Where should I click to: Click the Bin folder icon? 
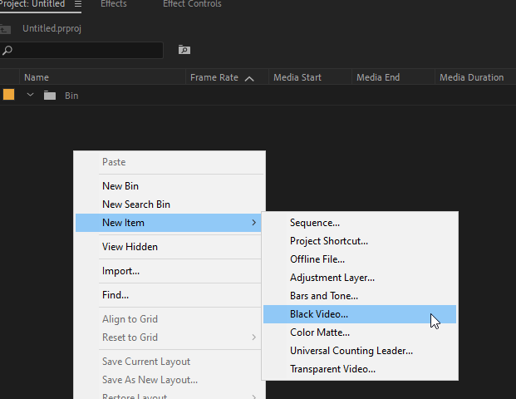click(50, 96)
